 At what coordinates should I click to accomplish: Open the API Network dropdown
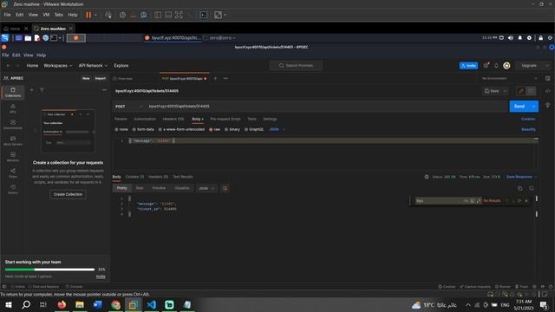[x=93, y=66]
